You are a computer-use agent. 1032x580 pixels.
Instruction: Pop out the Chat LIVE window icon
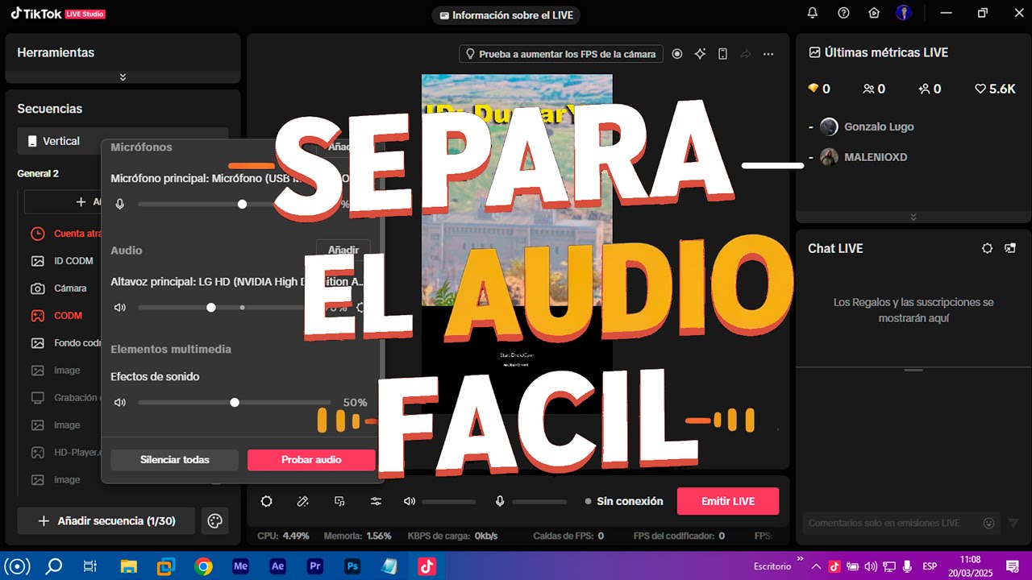point(1010,248)
